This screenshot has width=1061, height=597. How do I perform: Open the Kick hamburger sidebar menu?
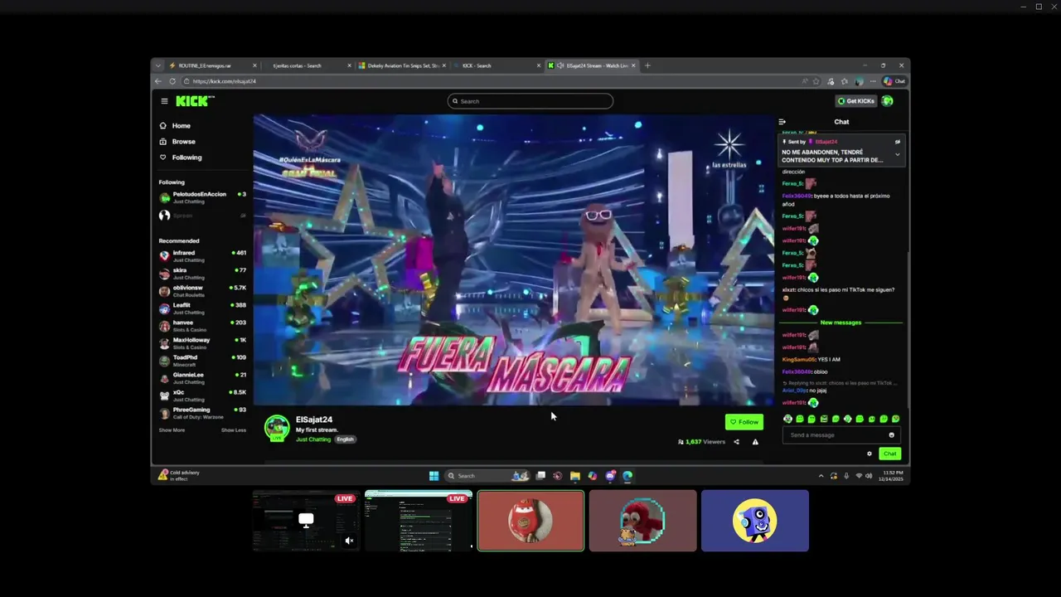pyautogui.click(x=164, y=101)
